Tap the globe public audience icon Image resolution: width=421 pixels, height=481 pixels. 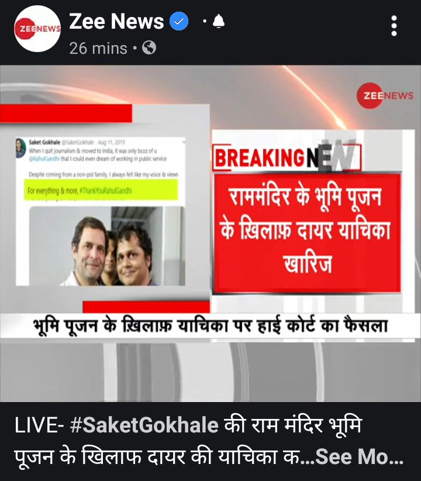click(x=149, y=48)
